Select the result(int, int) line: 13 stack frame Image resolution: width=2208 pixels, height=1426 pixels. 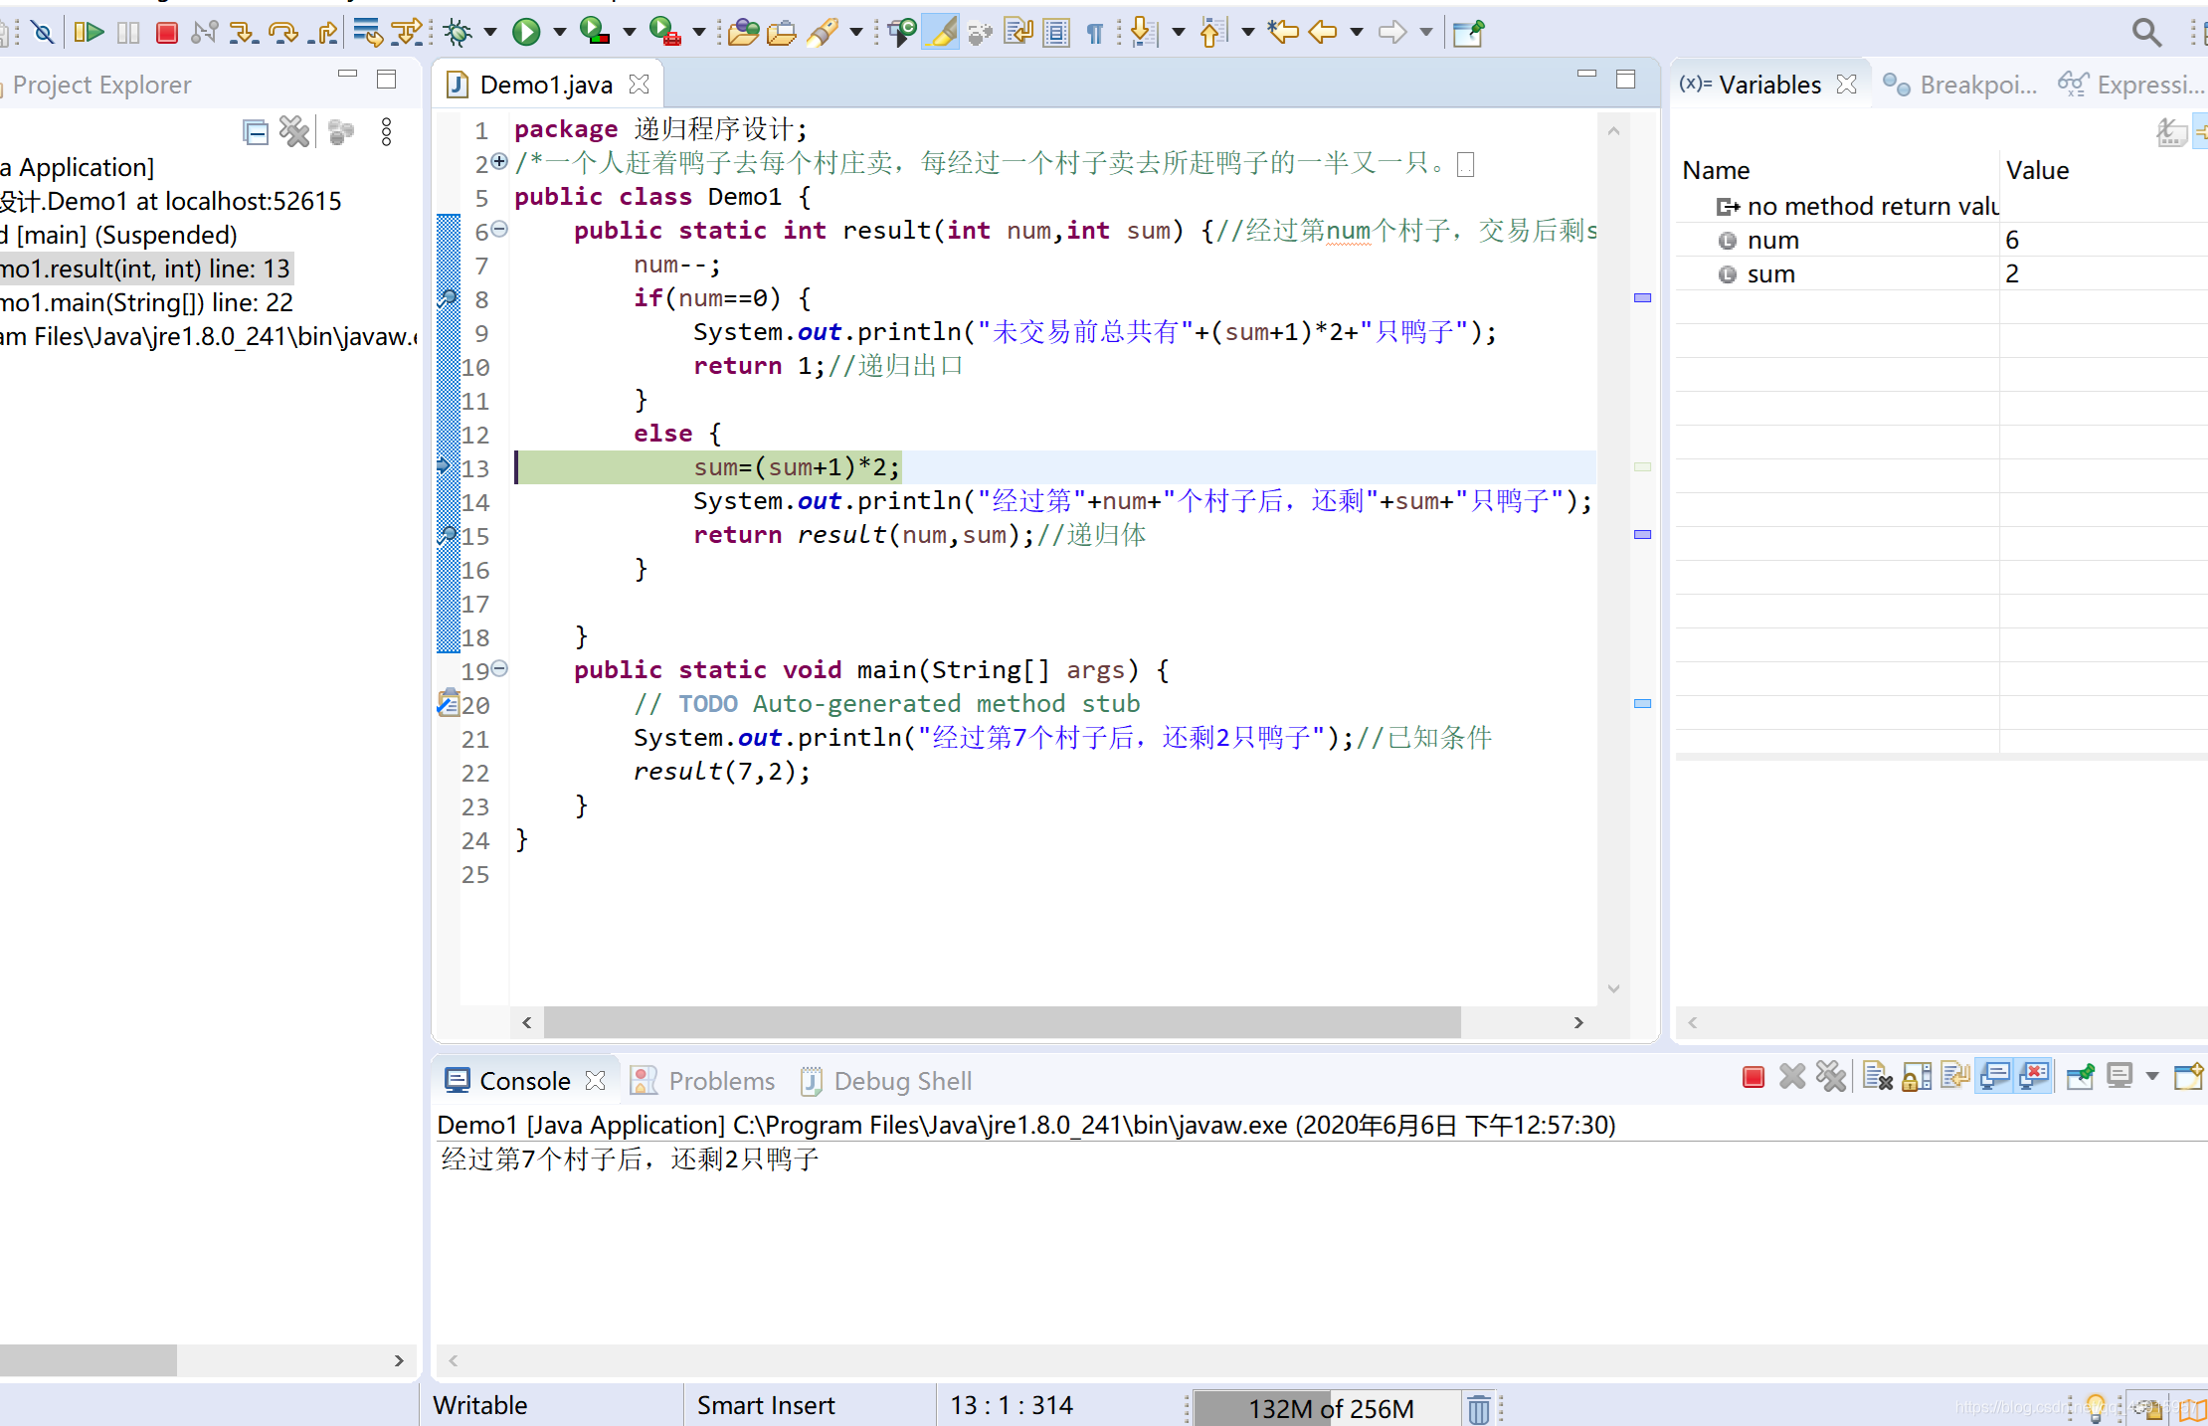[x=147, y=268]
